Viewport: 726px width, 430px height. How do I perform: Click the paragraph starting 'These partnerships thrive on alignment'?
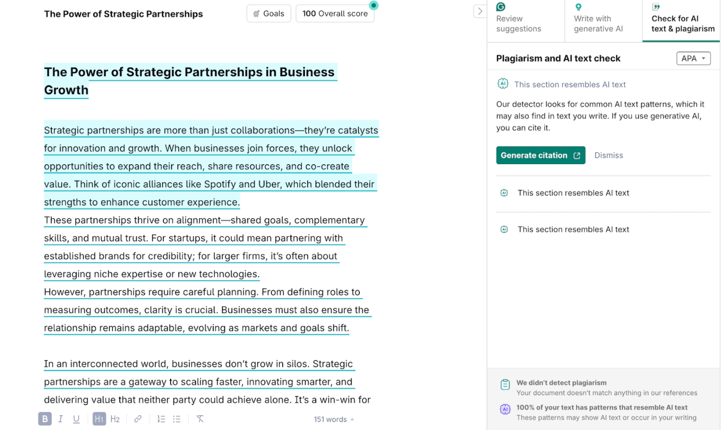tap(205, 247)
